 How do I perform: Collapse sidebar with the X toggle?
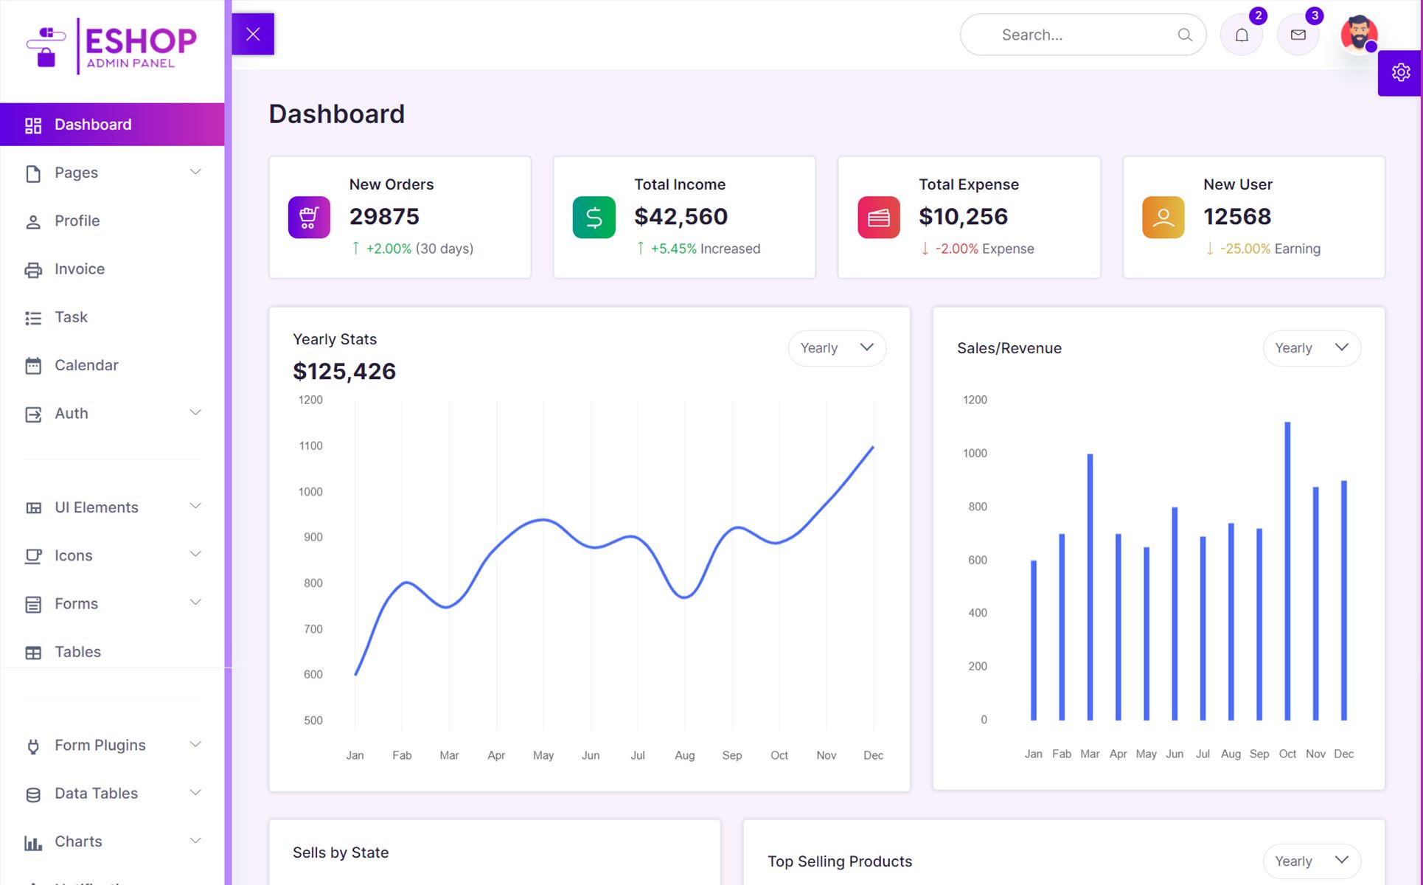tap(253, 34)
